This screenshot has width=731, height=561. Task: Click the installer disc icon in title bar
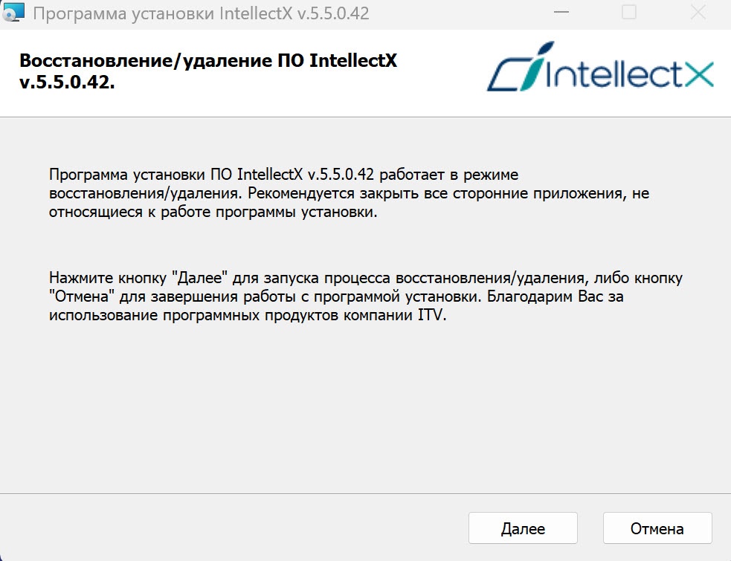click(13, 12)
